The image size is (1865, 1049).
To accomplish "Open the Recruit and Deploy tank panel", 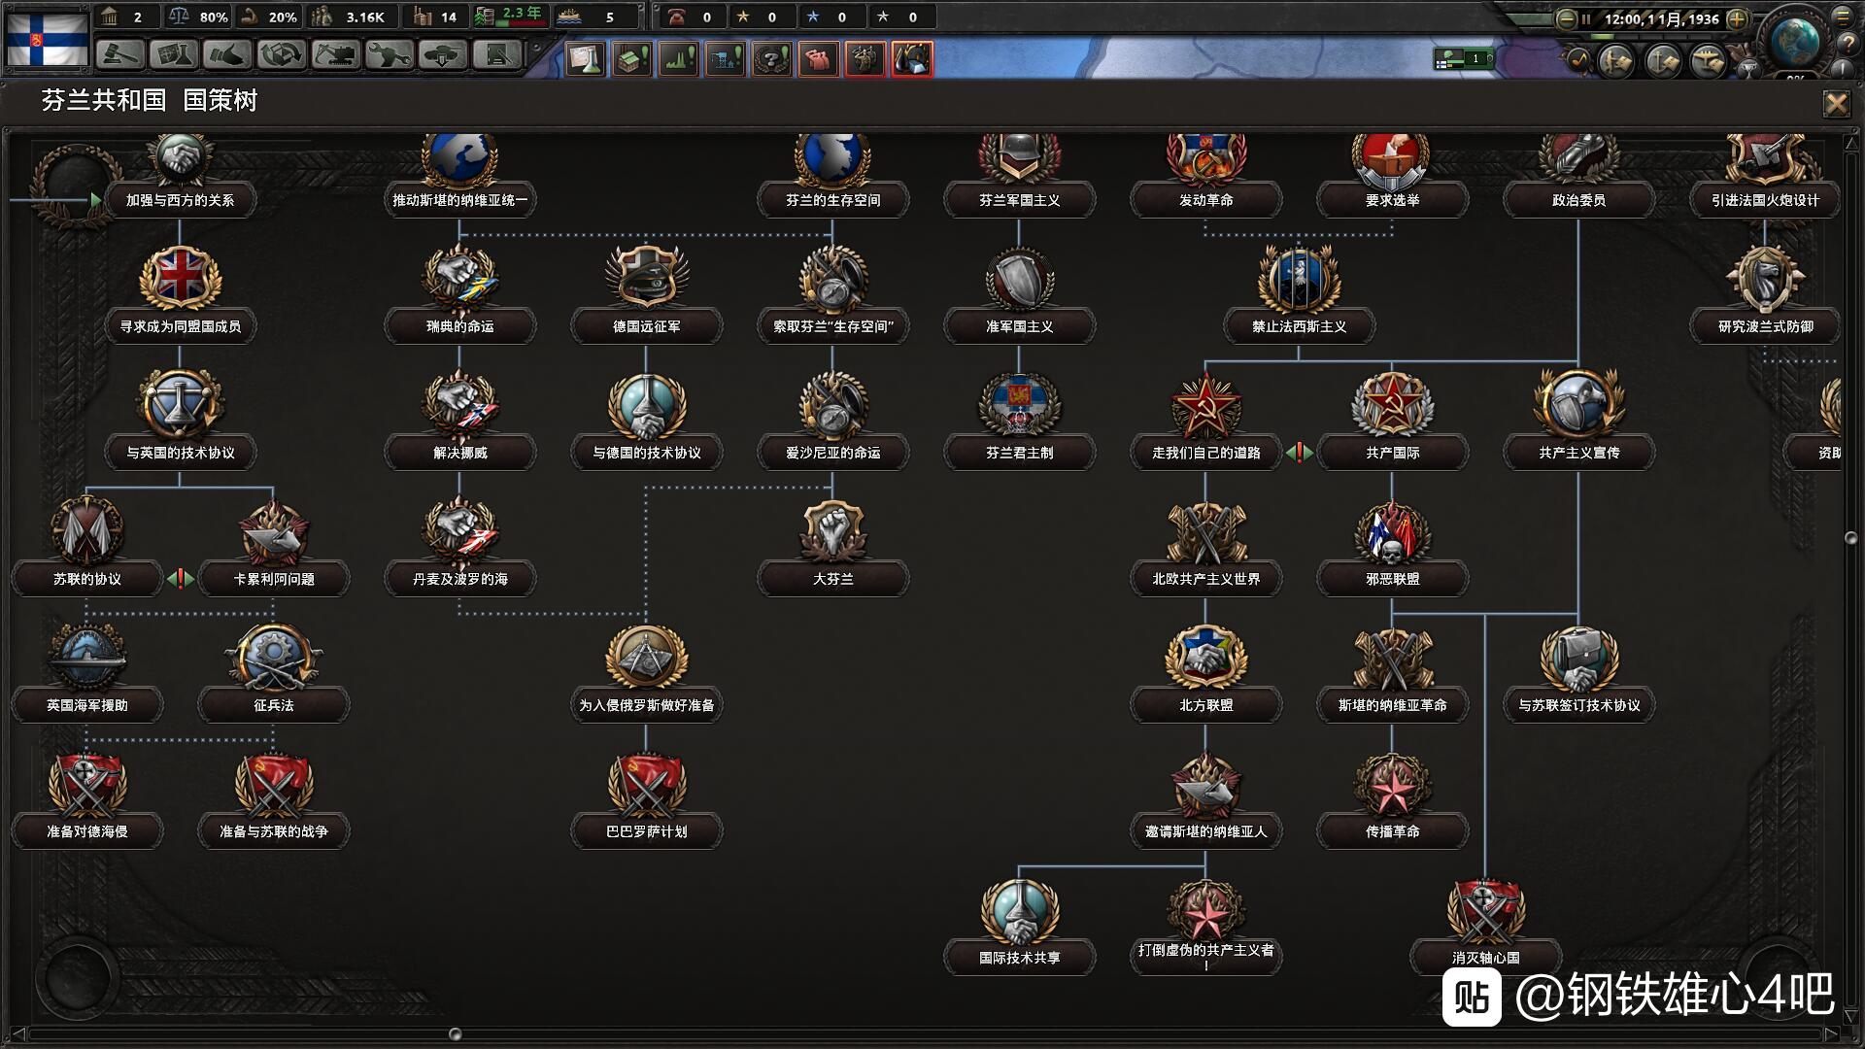I will click(443, 55).
